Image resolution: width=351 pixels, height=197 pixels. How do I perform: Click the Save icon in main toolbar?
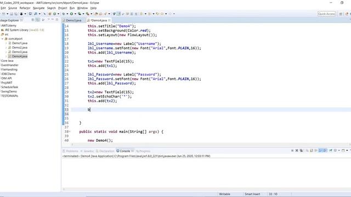[x=12, y=14]
